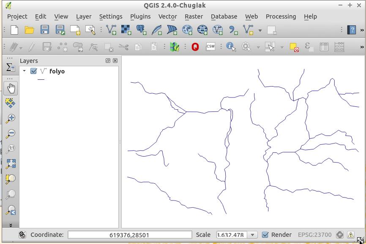Viewport: 366px width, 244px height.
Task: Collapse the folyo layer tree arrow
Action: pos(24,70)
